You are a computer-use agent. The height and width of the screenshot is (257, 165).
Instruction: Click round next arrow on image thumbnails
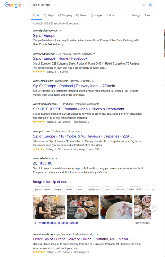(x=153, y=208)
